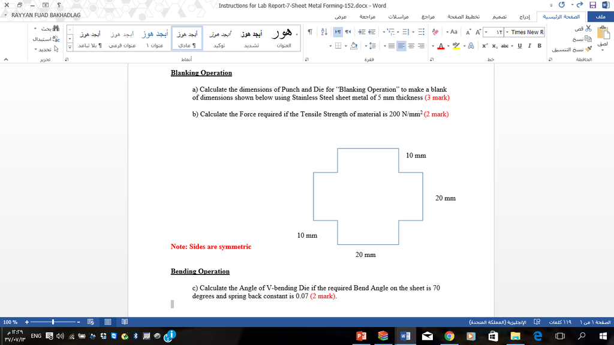Apply the العنوان (Title) style
Image resolution: width=614 pixels, height=345 pixels.
click(283, 38)
